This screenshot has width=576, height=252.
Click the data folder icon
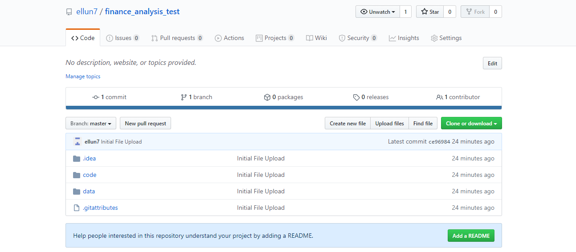point(77,192)
